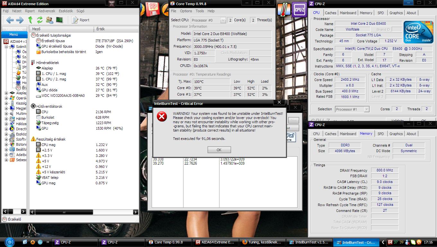Click Riport toolbar button in AIDA64
Screen dimensions: 437x247
pyautogui.click(x=81, y=20)
